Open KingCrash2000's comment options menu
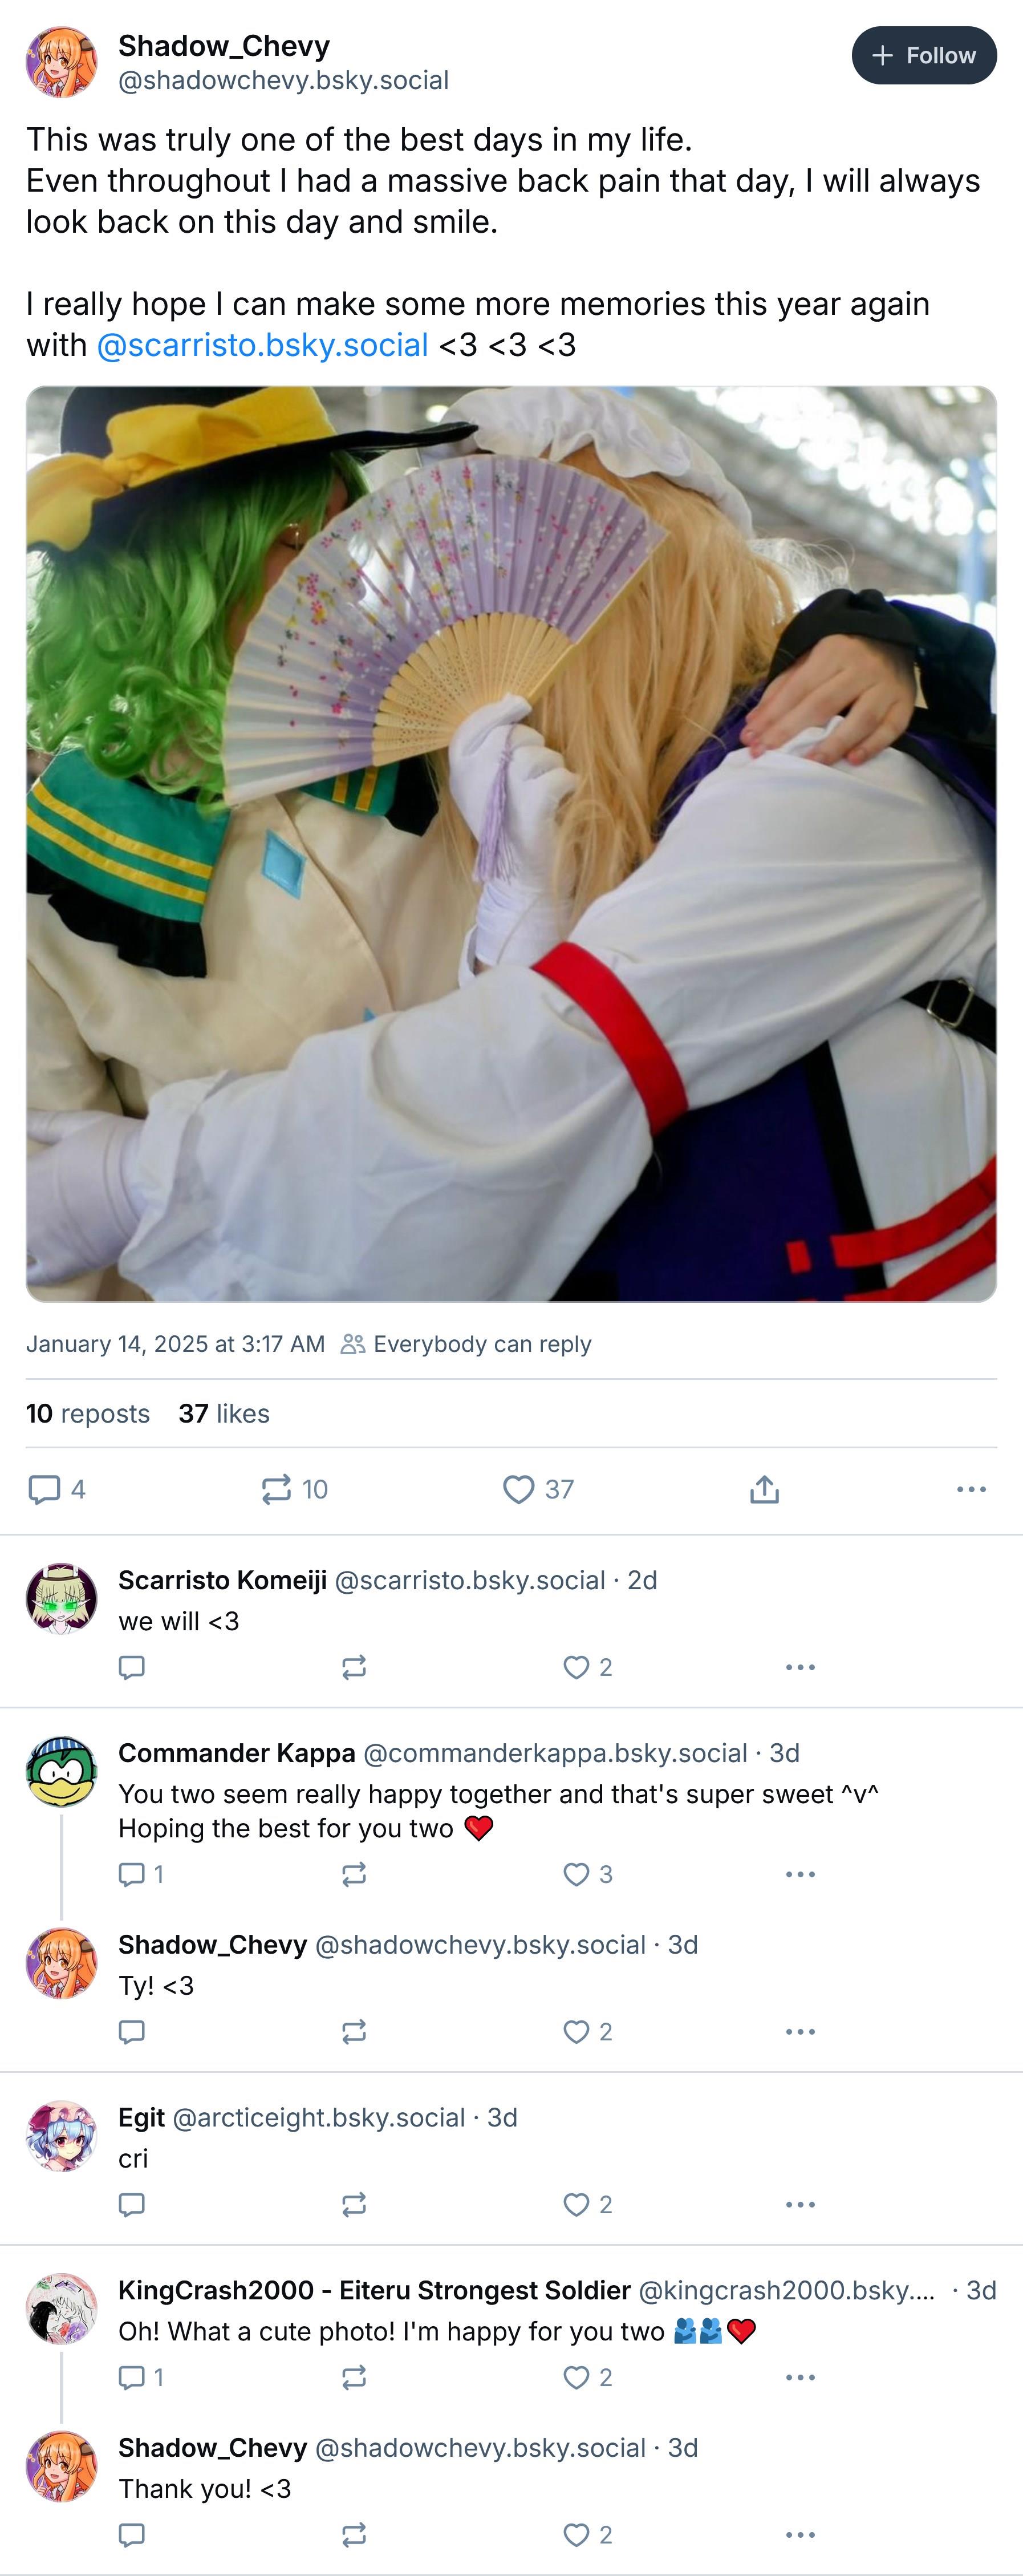 [800, 2377]
